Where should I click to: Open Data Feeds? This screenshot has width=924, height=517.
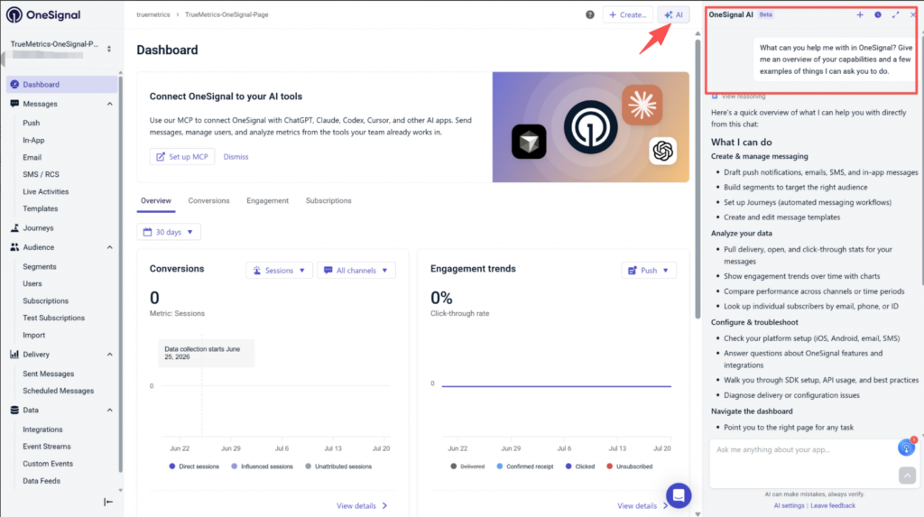point(42,481)
